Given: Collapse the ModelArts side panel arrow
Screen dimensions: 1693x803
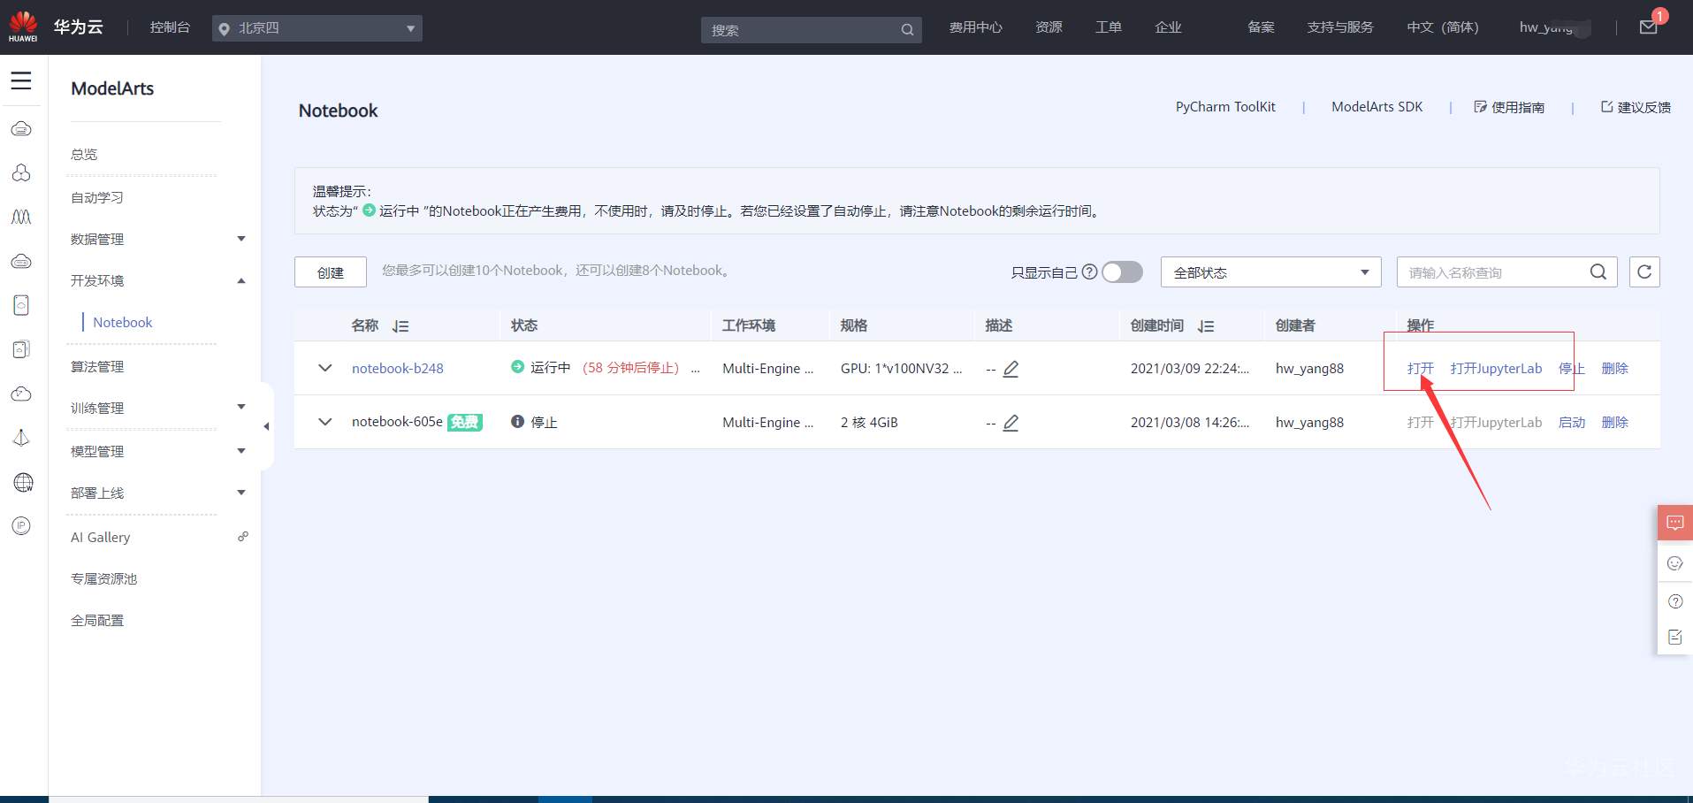Looking at the screenshot, I should click(266, 426).
